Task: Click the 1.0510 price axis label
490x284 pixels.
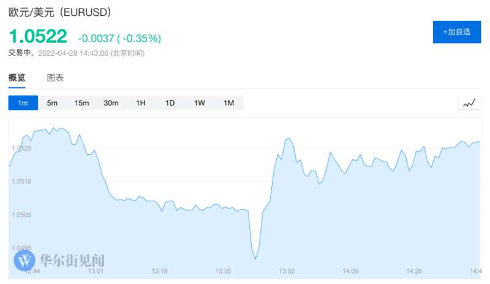Action: click(x=21, y=181)
